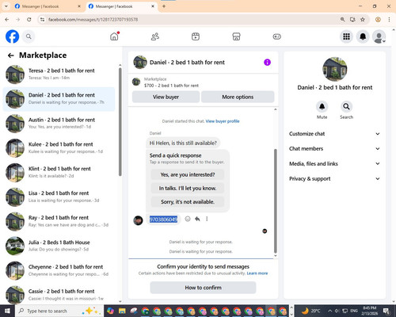This screenshot has width=396, height=317.
Task: Expand the Chat members section
Action: point(334,149)
